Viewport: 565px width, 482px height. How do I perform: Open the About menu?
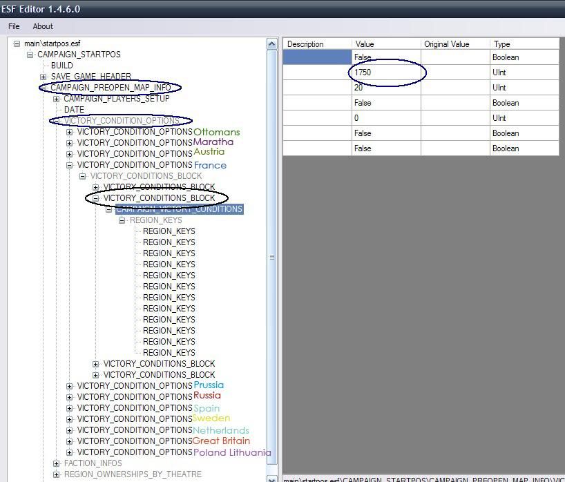coord(43,26)
